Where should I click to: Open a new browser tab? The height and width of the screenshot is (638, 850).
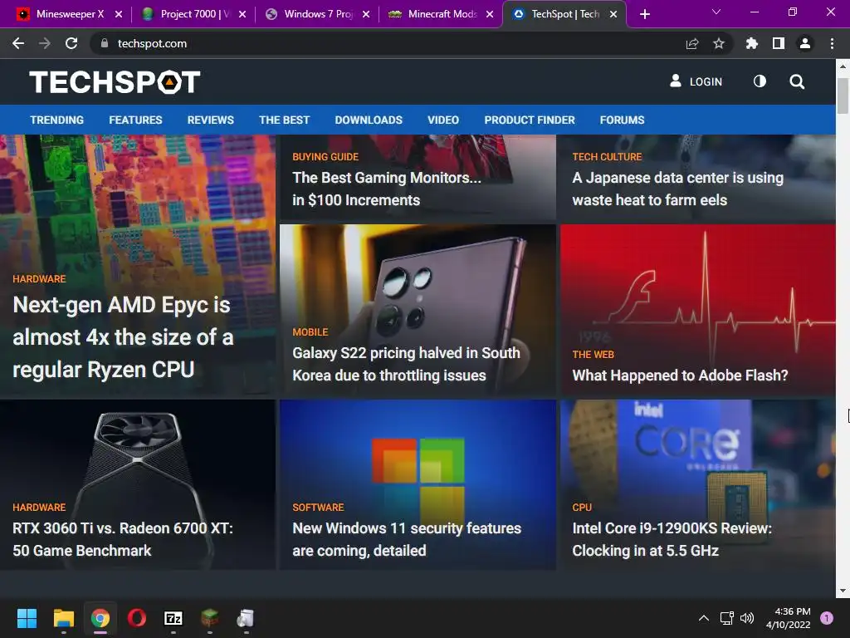point(644,14)
